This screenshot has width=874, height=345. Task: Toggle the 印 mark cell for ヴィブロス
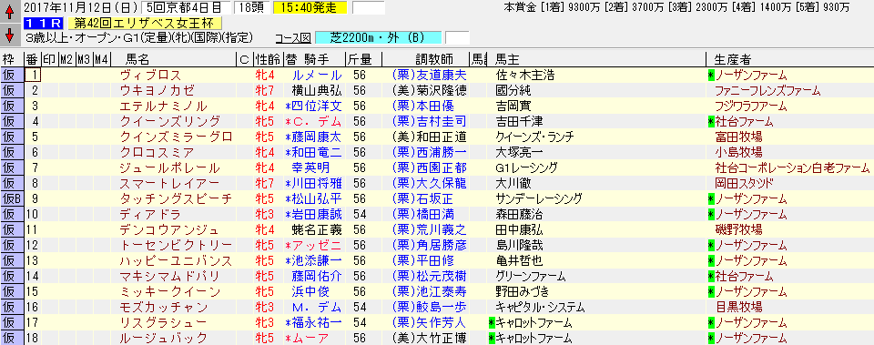click(x=50, y=75)
